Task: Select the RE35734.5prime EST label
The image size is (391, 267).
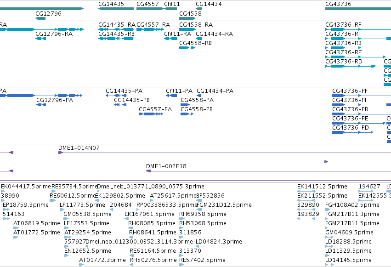Action: pyautogui.click(x=74, y=187)
